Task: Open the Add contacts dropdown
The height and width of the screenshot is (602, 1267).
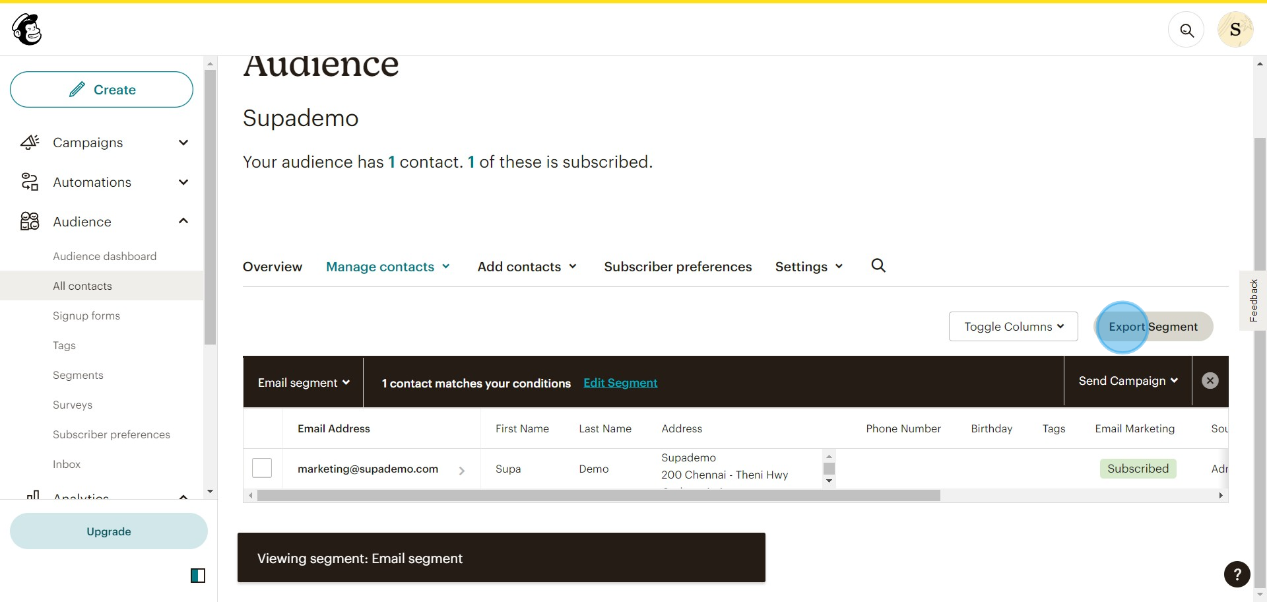Action: tap(527, 267)
